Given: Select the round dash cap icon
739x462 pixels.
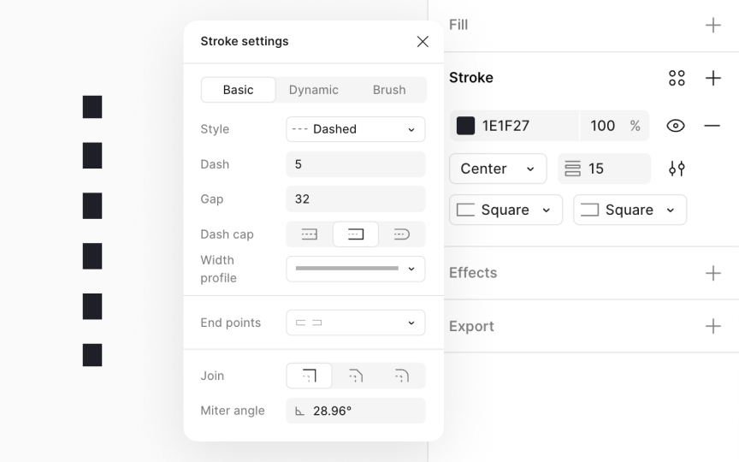Looking at the screenshot, I should point(402,234).
